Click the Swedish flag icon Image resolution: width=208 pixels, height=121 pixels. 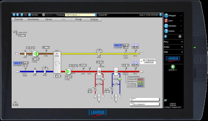(166, 100)
